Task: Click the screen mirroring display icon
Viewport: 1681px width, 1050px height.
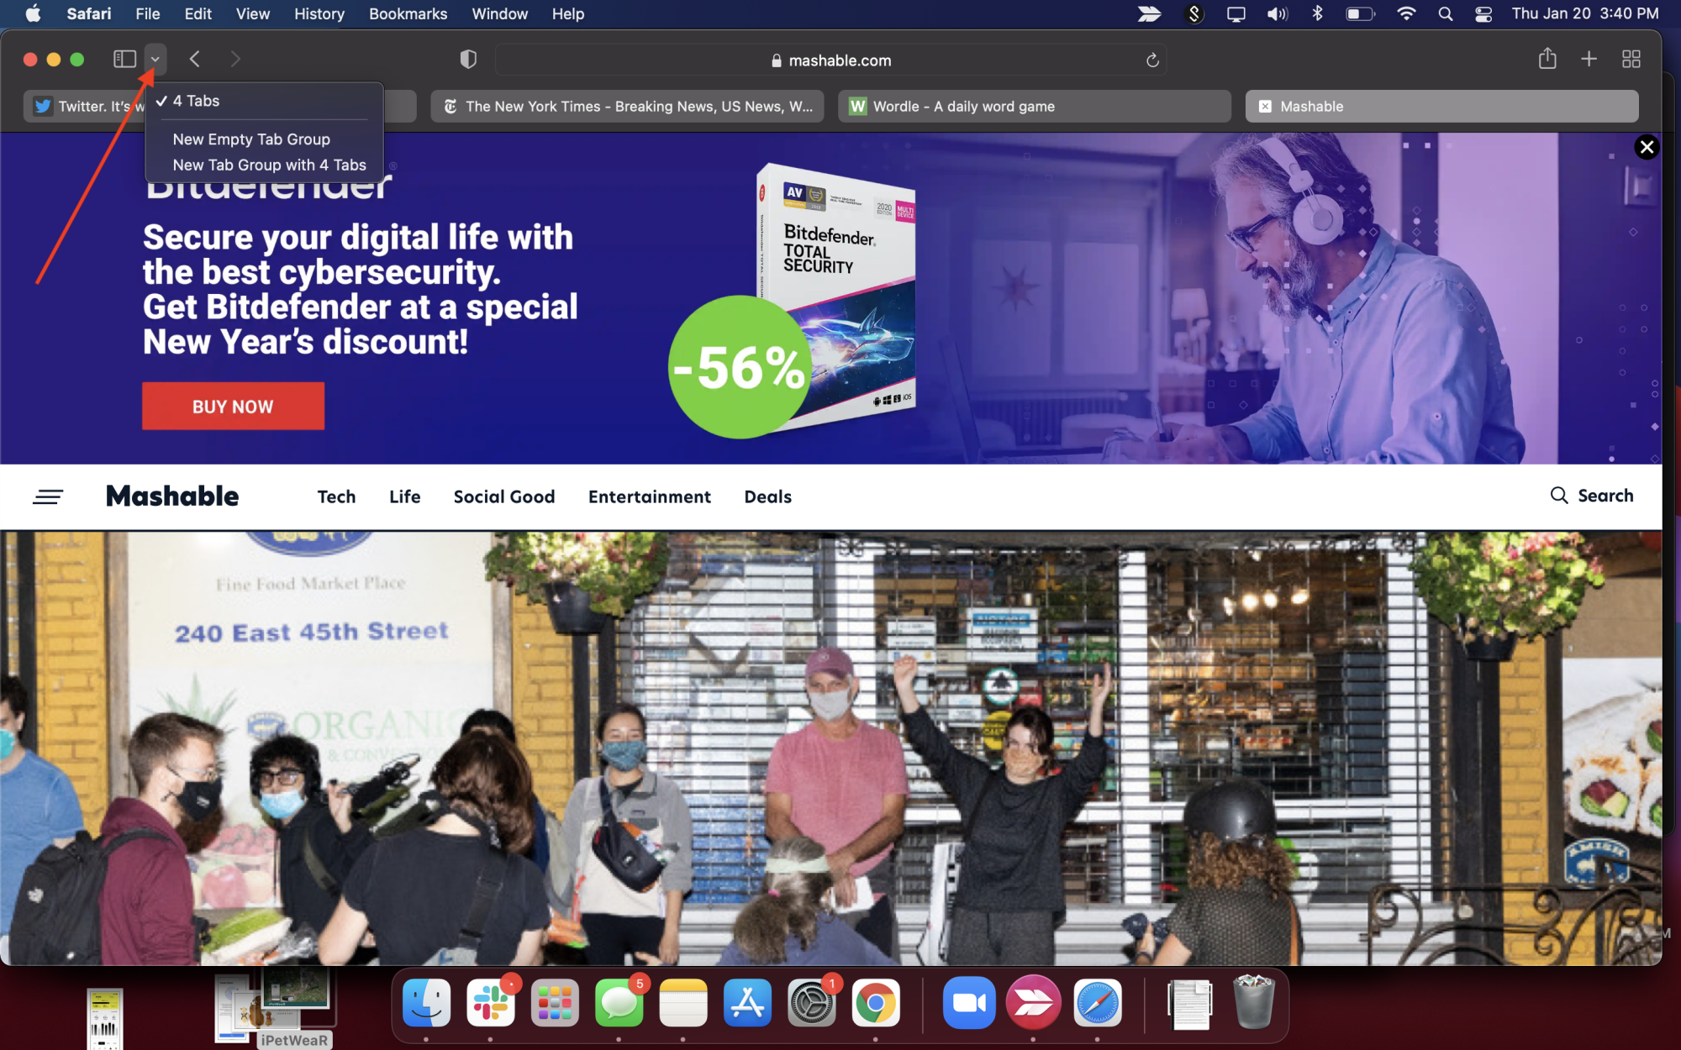Action: [x=1236, y=13]
